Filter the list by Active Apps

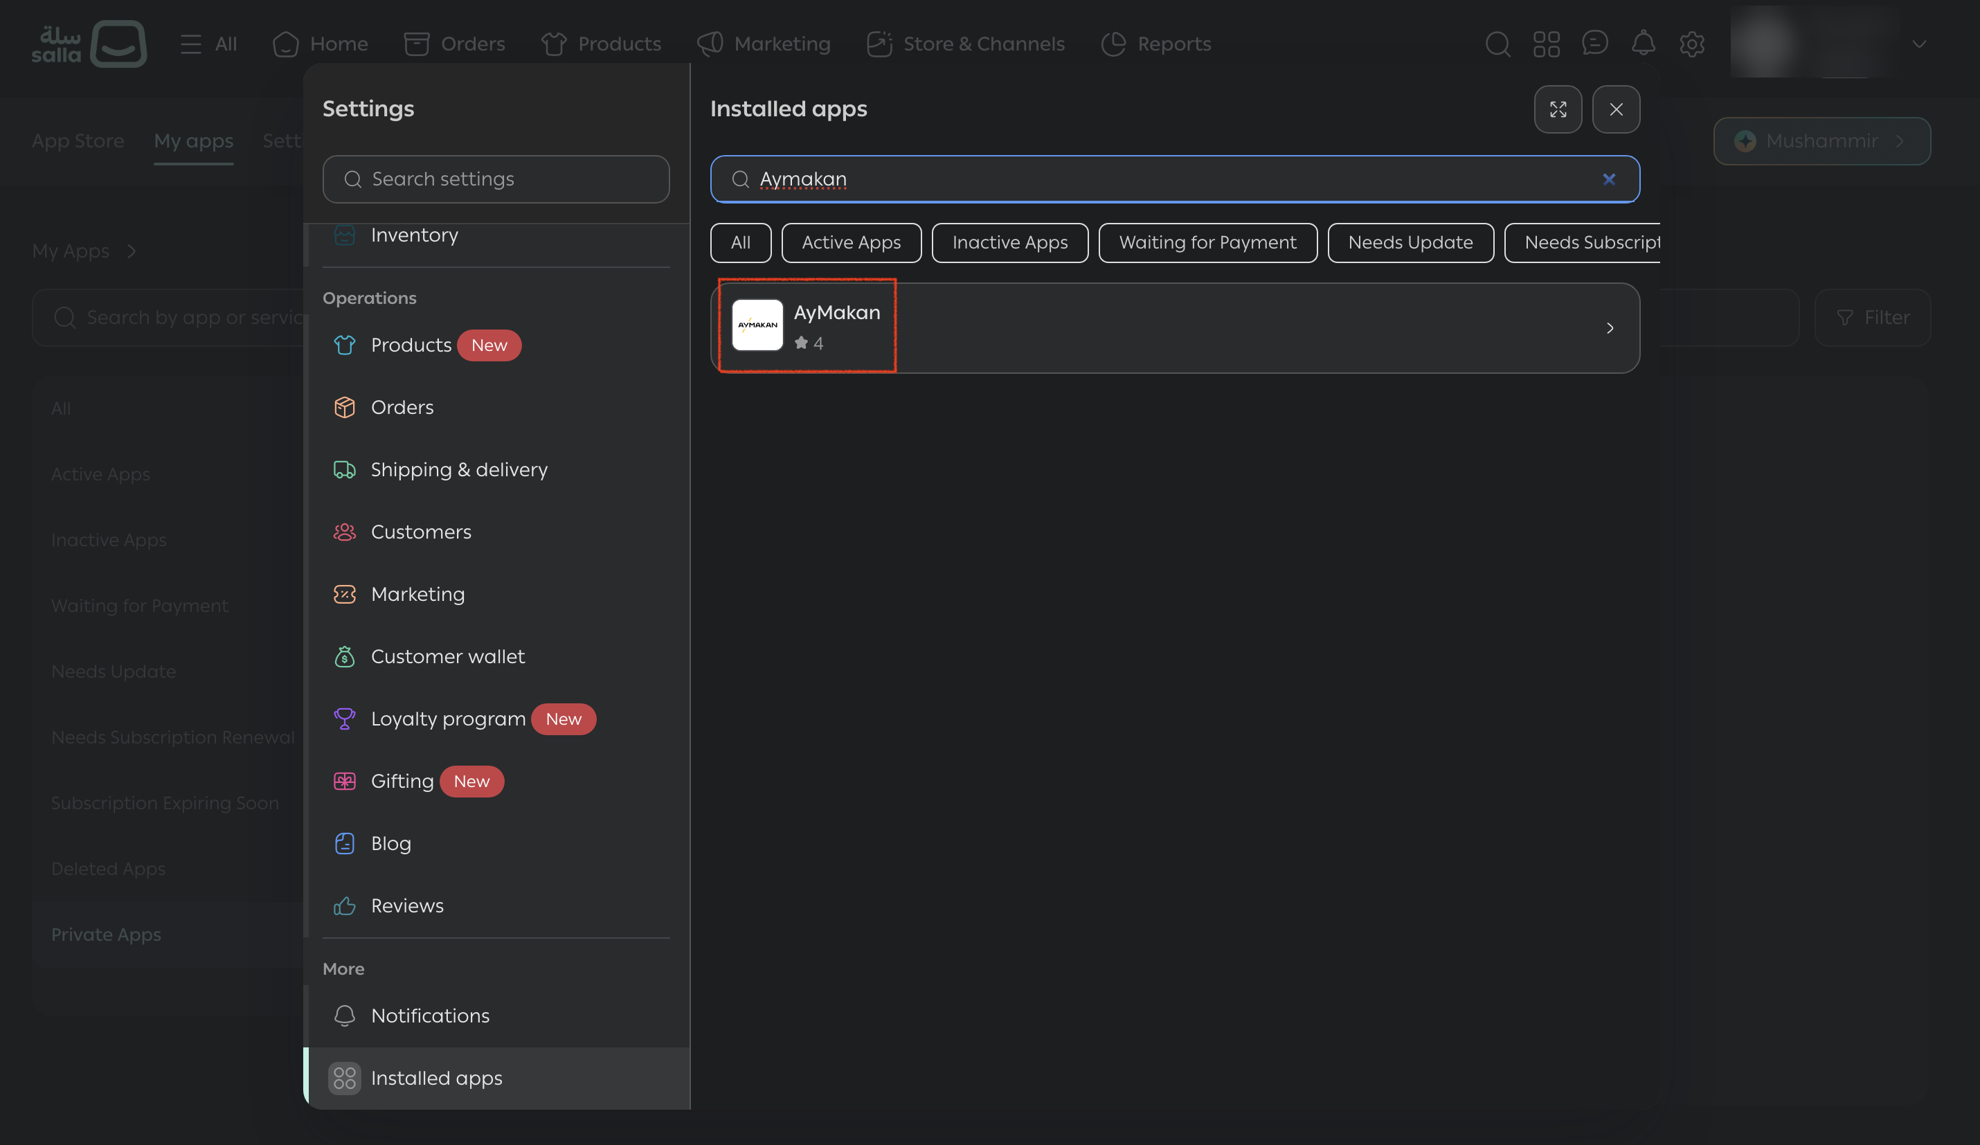click(x=851, y=242)
